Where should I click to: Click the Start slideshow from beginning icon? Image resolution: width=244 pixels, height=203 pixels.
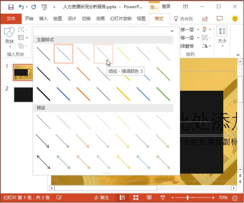44,7
